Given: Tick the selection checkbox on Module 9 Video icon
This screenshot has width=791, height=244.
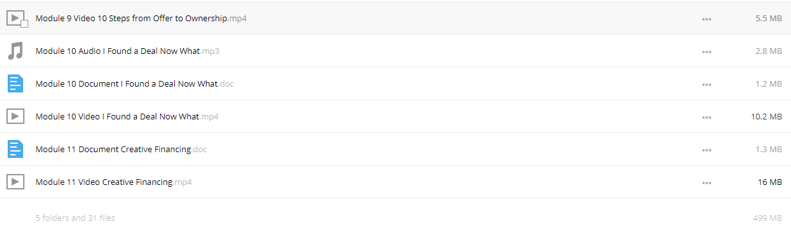Looking at the screenshot, I should coord(24,24).
